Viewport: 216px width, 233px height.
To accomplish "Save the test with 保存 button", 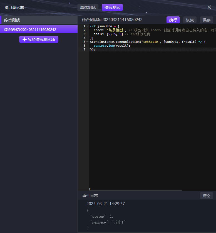I will (207, 20).
